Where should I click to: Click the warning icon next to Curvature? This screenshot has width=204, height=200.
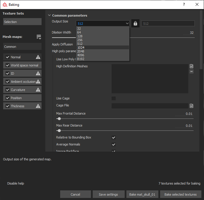(38, 90)
